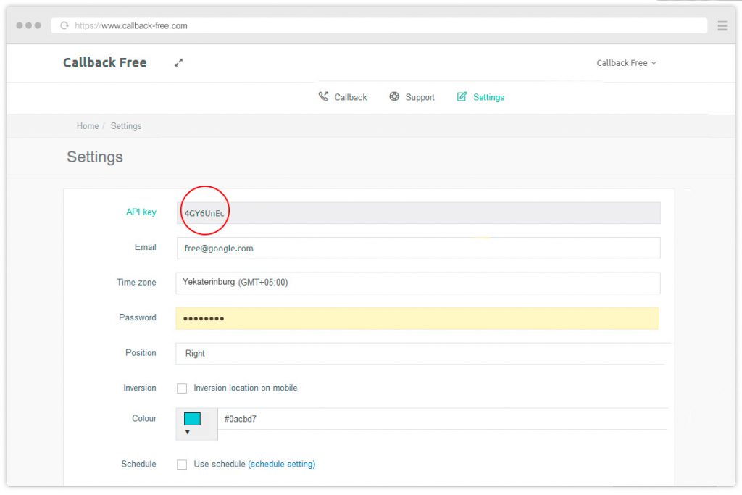Open the Callback Free account dropdown

[626, 63]
